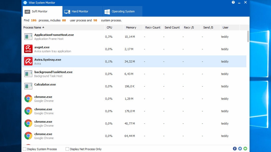Click the 0,3% CPU value
271x152 pixels.
tap(109, 37)
